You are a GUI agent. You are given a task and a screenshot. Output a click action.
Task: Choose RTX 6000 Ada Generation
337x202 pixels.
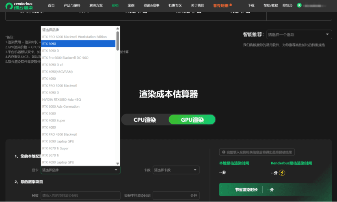tap(78, 106)
